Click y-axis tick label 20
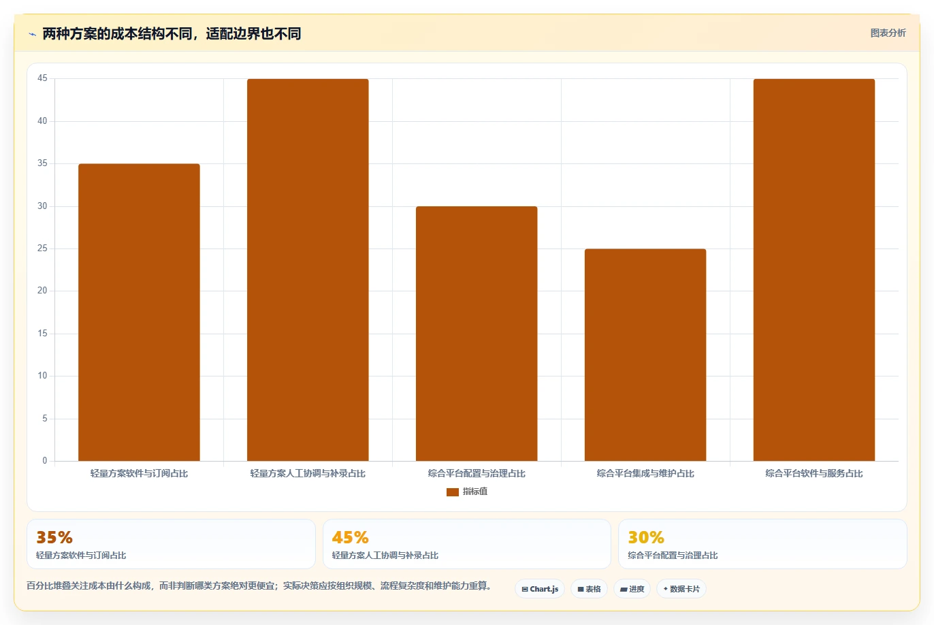 [x=42, y=291]
